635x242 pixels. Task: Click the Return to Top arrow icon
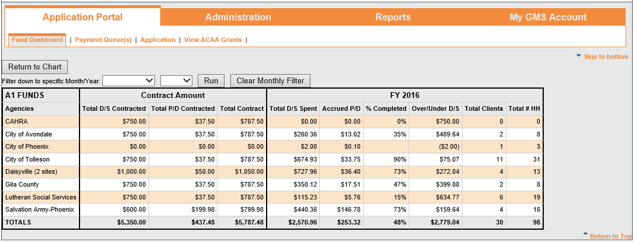coord(585,234)
